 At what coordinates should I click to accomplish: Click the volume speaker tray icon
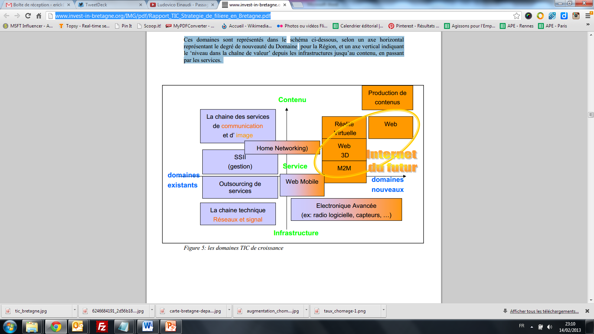[549, 327]
